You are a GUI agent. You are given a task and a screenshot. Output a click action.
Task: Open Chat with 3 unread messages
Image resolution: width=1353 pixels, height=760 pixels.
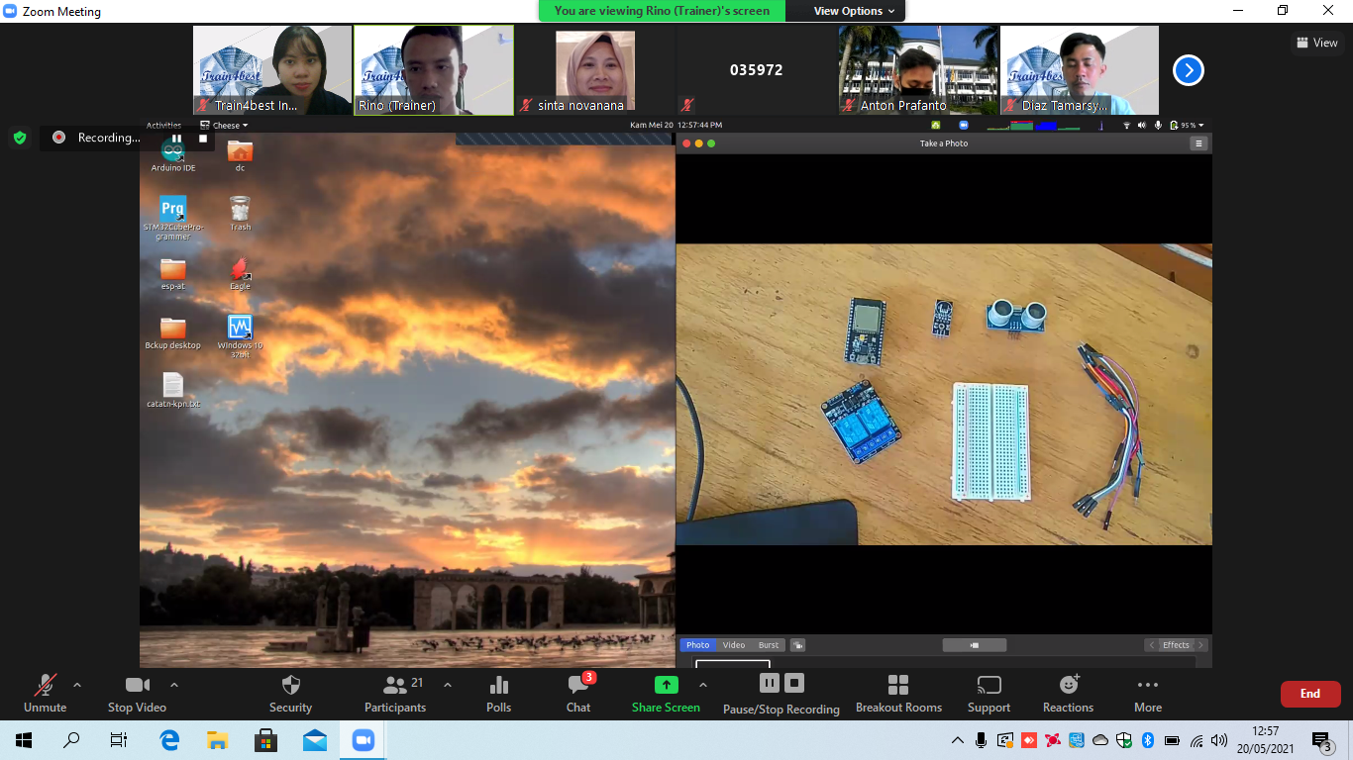(578, 686)
